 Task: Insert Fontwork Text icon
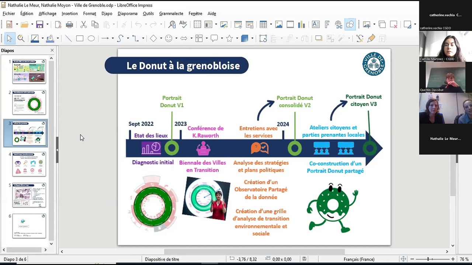[327, 25]
